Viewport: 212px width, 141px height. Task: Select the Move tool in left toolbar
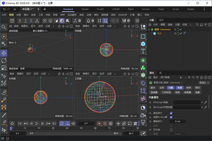click(4, 53)
